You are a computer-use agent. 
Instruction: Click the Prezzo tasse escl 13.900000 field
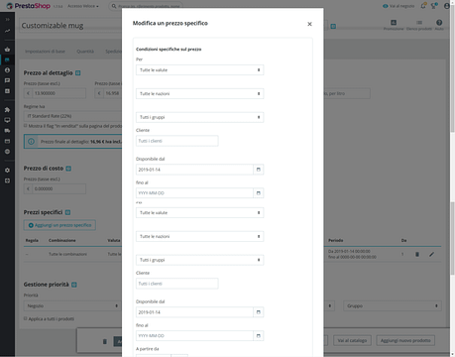point(58,93)
